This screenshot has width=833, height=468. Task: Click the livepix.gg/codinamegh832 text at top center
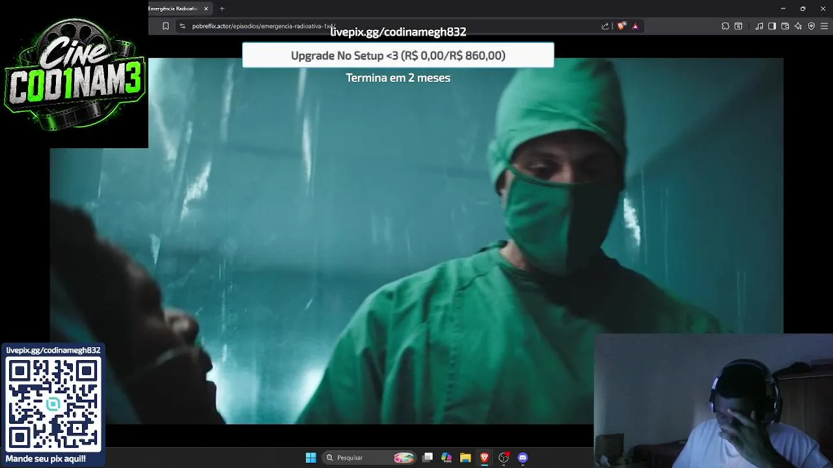(x=398, y=32)
